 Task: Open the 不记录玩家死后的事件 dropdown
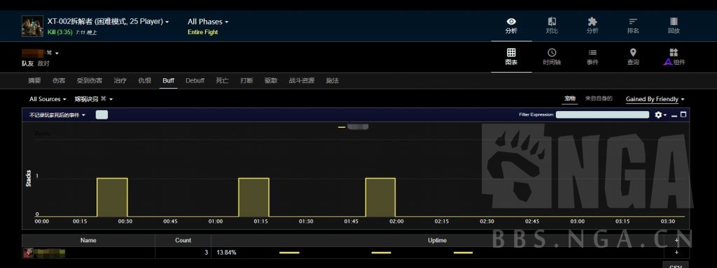(57, 115)
